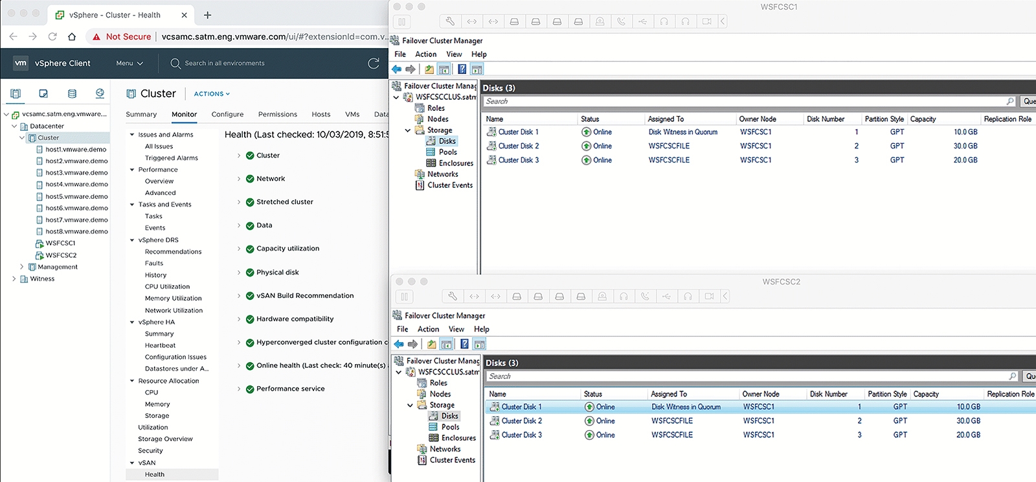Expand the Cluster health check group
The width and height of the screenshot is (1036, 482).
239,155
